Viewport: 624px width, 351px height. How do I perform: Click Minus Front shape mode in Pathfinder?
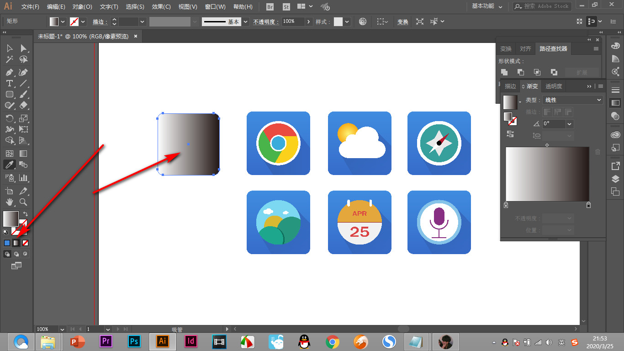coord(521,72)
